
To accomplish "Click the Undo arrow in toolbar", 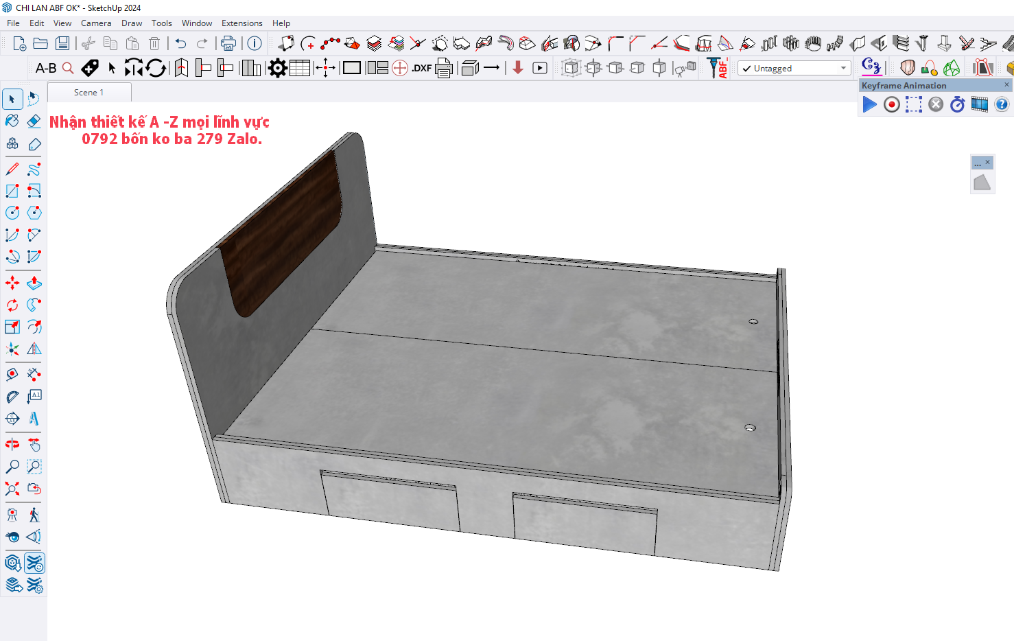I will 180,44.
